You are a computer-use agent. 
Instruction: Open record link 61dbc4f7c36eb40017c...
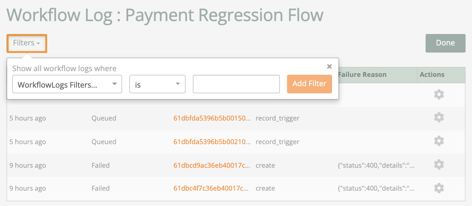(211, 188)
